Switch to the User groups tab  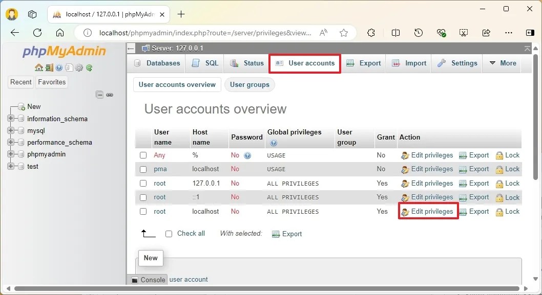click(249, 84)
